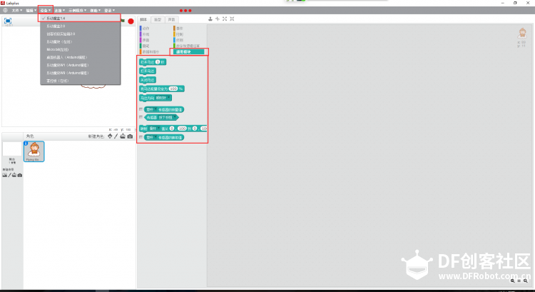Paint a new sprite with brush icon
The height and width of the screenshot is (292, 535).
(x=116, y=136)
